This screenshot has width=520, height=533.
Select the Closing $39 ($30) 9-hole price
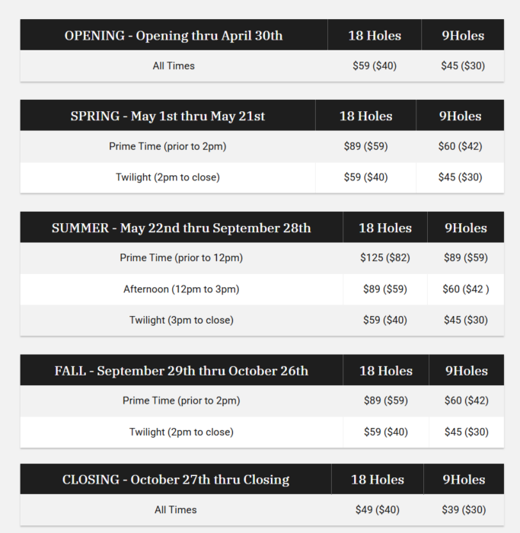[464, 510]
